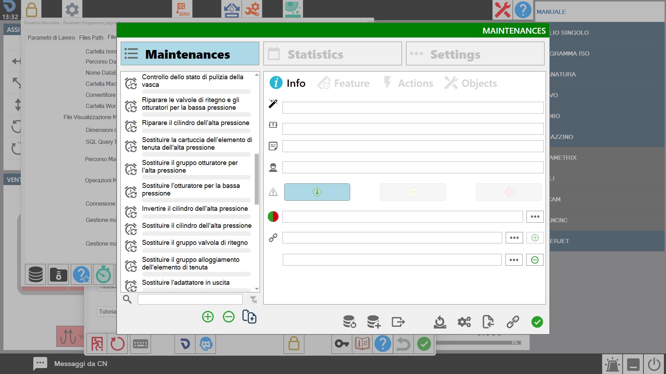Add link row with green plus button
666x374 pixels.
(x=535, y=238)
